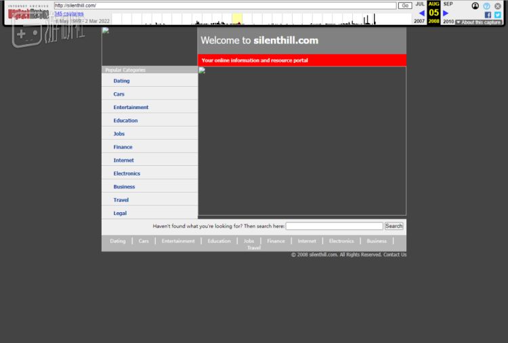The width and height of the screenshot is (508, 343).
Task: Select Electronics in the footer navigation
Action: 341,241
